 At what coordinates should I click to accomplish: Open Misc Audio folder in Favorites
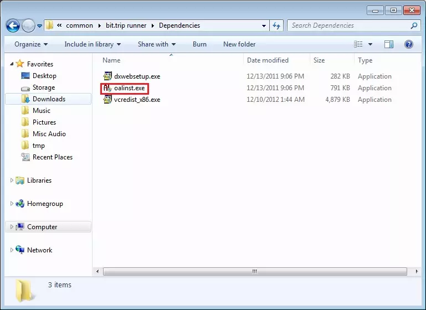pyautogui.click(x=49, y=134)
